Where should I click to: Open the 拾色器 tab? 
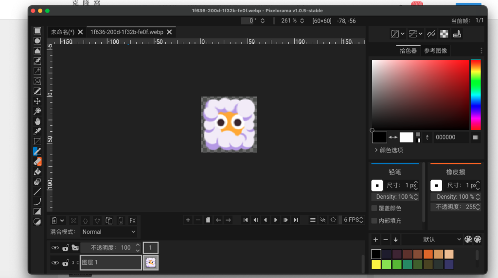point(408,51)
